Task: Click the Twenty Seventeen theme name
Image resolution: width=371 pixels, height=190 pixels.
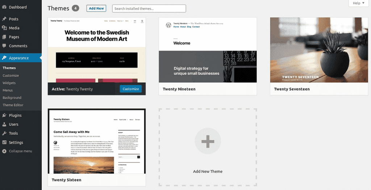Action: pos(292,89)
